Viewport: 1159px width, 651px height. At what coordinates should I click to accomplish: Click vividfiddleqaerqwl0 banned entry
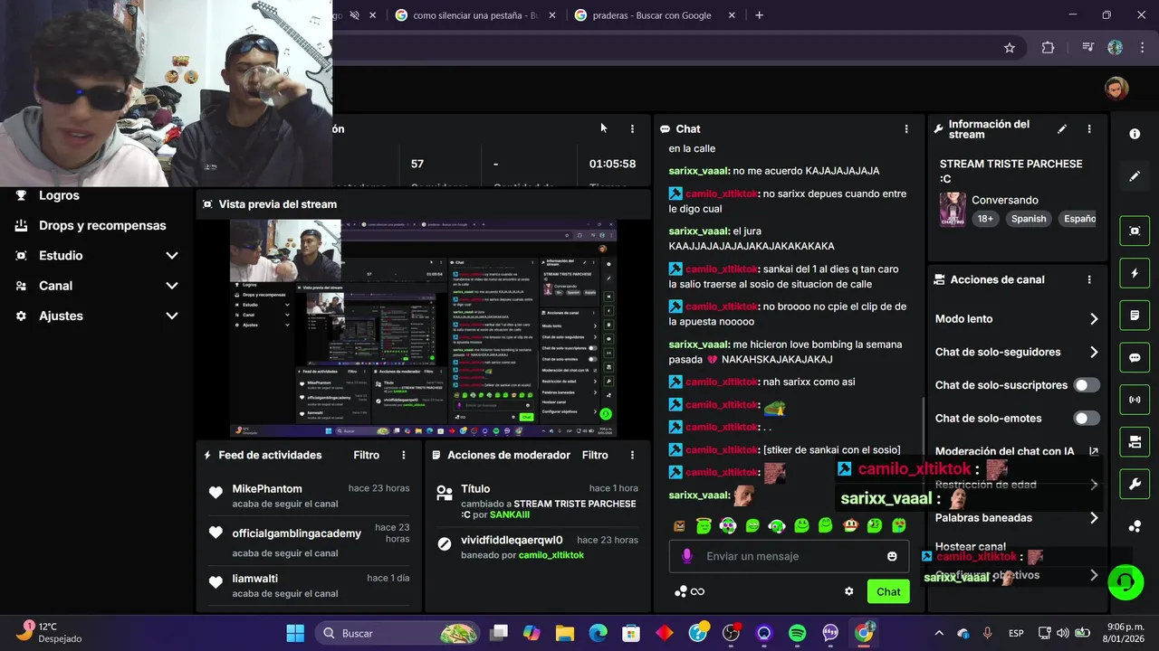point(512,540)
